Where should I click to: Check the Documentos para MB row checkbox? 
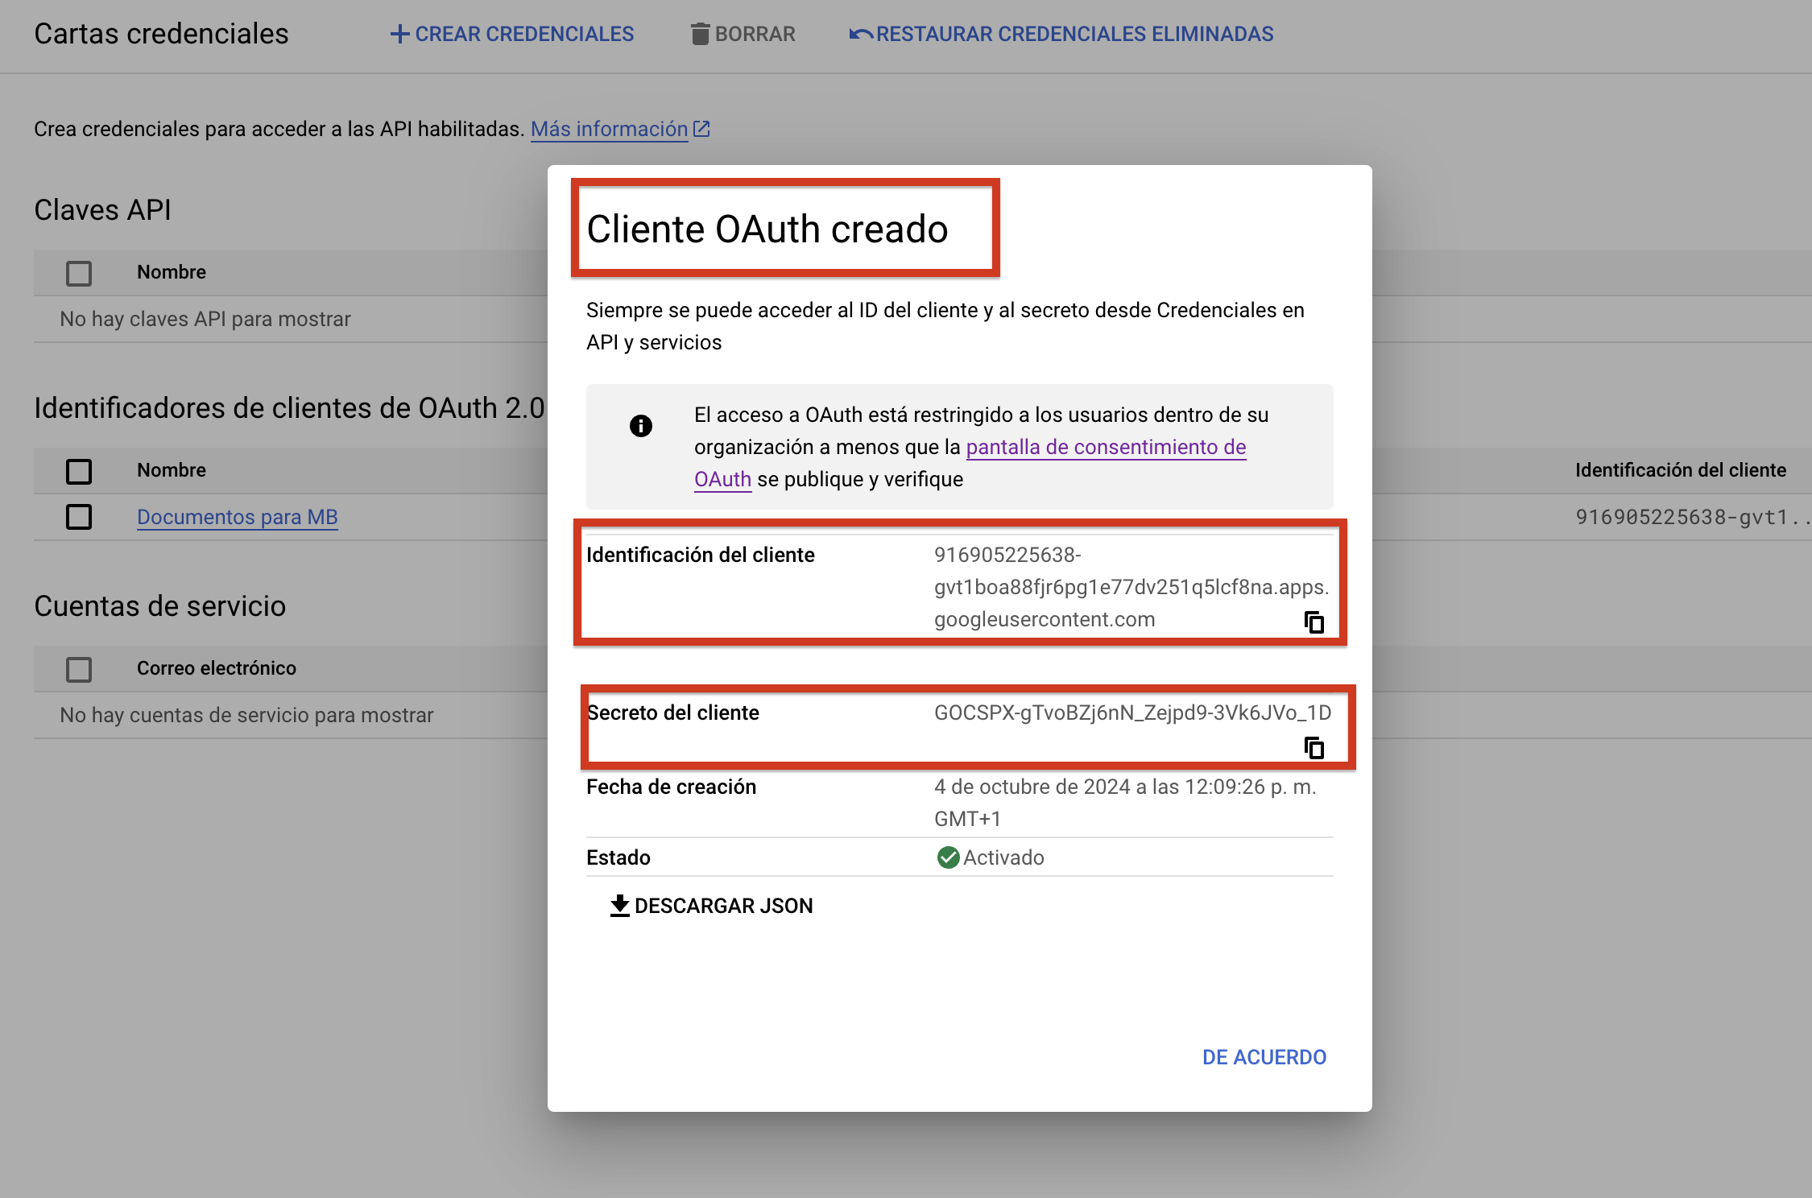point(79,517)
